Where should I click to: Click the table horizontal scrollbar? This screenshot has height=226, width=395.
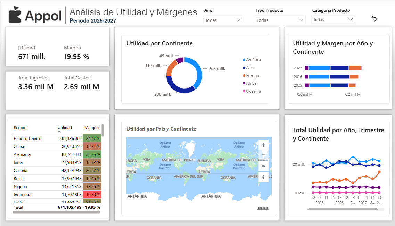click(x=56, y=212)
